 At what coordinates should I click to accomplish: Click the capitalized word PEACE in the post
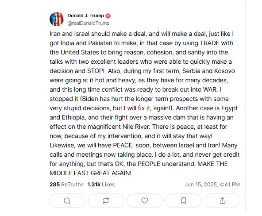[x=123, y=145]
